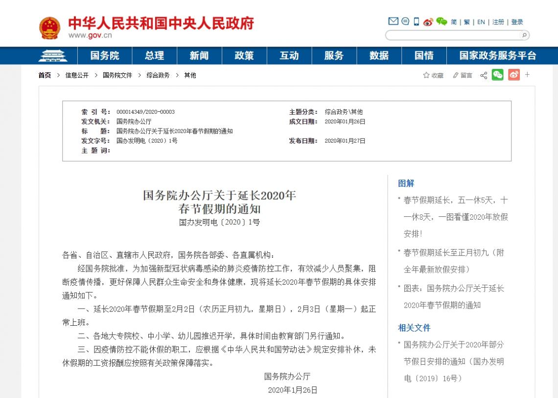The image size is (558, 398).
Task: Open the 服务 navigation tab
Action: coord(334,56)
